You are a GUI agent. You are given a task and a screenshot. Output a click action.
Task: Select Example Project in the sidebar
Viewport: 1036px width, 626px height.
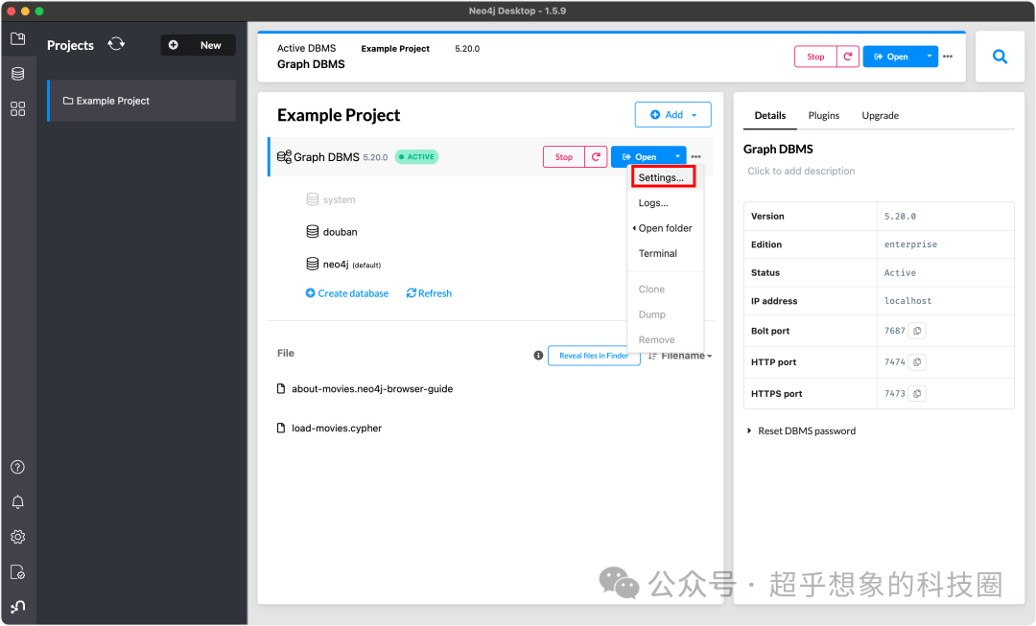coord(142,101)
